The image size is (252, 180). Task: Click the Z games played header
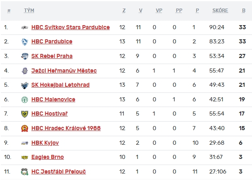click(x=124, y=11)
